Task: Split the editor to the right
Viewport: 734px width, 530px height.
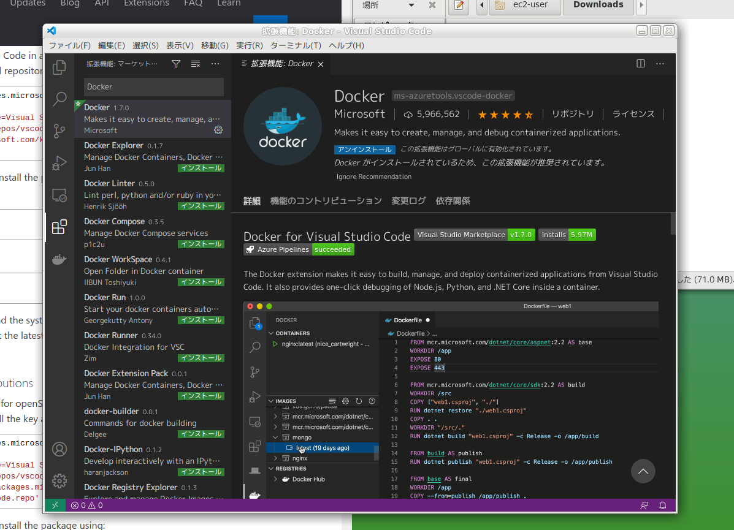Action: pos(641,64)
